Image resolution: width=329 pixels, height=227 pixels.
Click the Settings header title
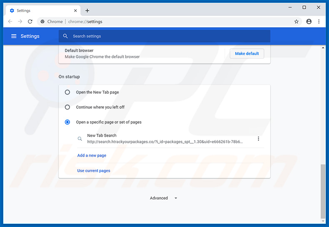(30, 36)
